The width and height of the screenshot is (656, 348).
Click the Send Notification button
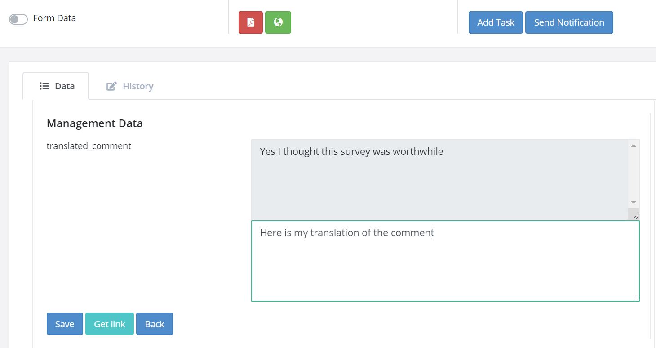point(569,22)
